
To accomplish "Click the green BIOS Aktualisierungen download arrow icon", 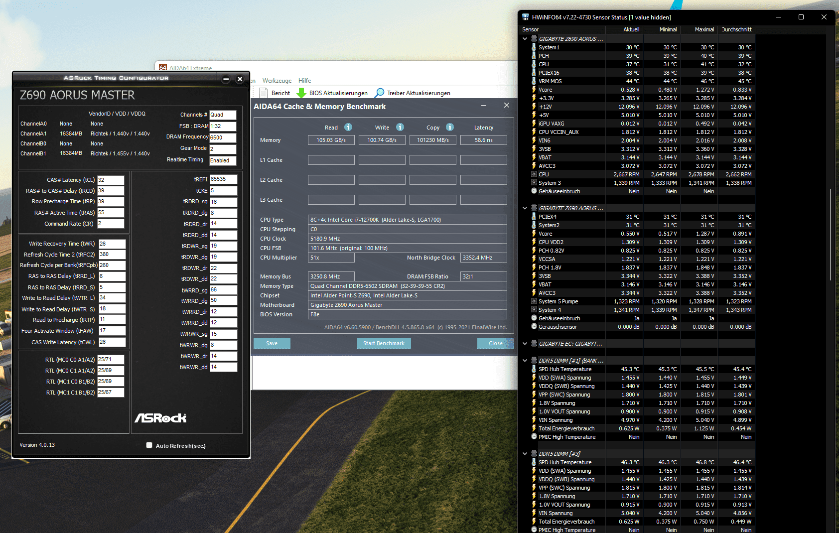I will tap(301, 93).
